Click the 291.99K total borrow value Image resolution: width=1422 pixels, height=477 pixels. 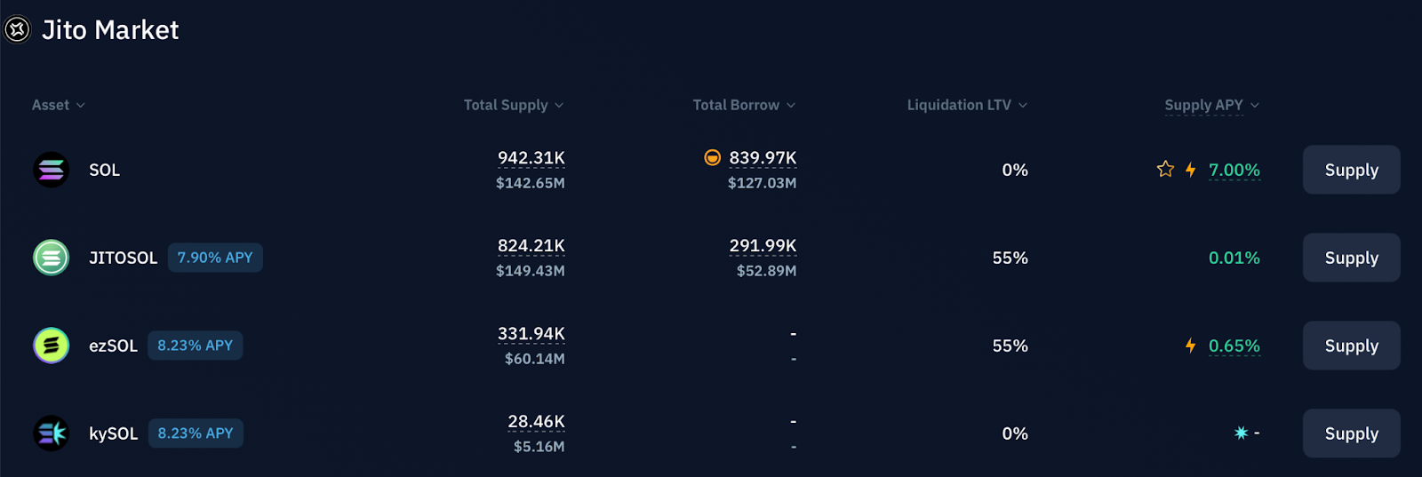point(763,246)
